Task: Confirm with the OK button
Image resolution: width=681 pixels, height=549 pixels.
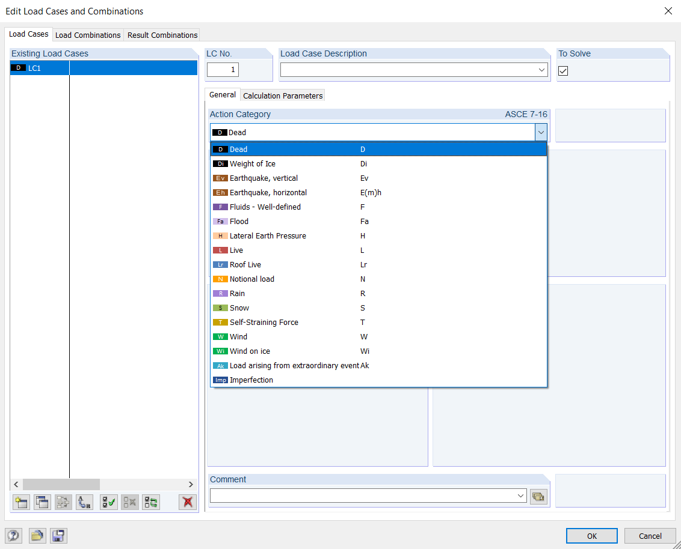Action: point(591,536)
